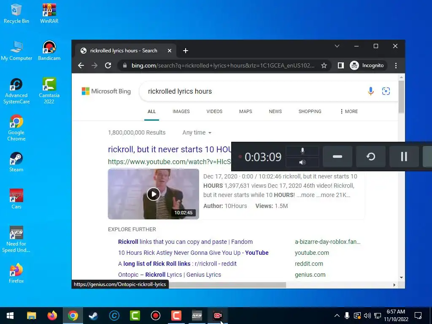Select the Camtasia 2022 desktop icon
Viewport: 432px width, 324px height.
pos(49,91)
